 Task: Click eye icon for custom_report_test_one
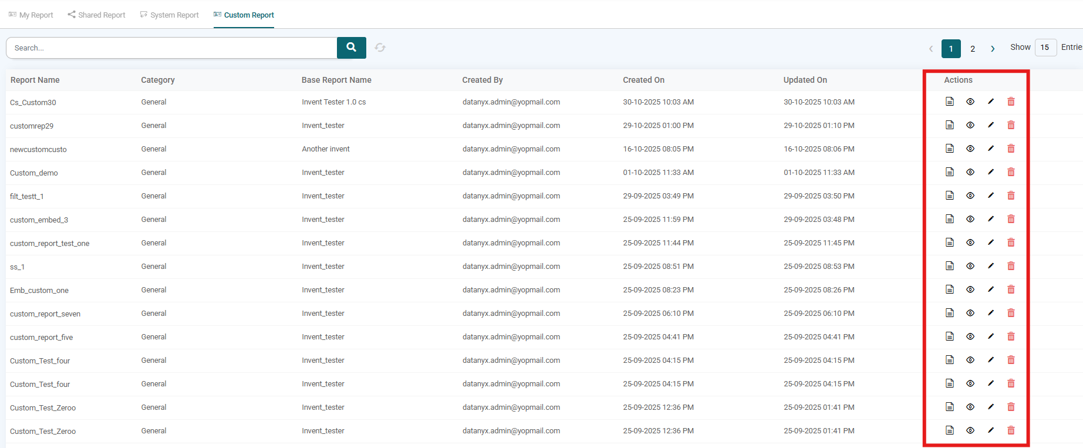[970, 242]
